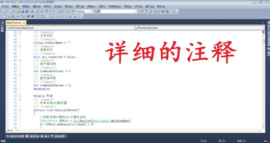This screenshot has height=143, width=270.
Task: Start debugging with the green play icon
Action: [x=73, y=11]
